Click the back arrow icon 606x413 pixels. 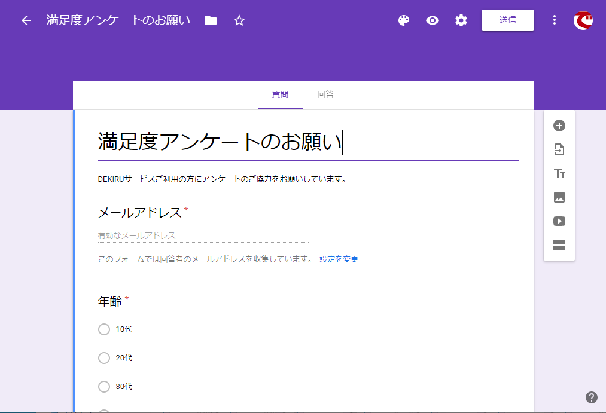coord(26,20)
